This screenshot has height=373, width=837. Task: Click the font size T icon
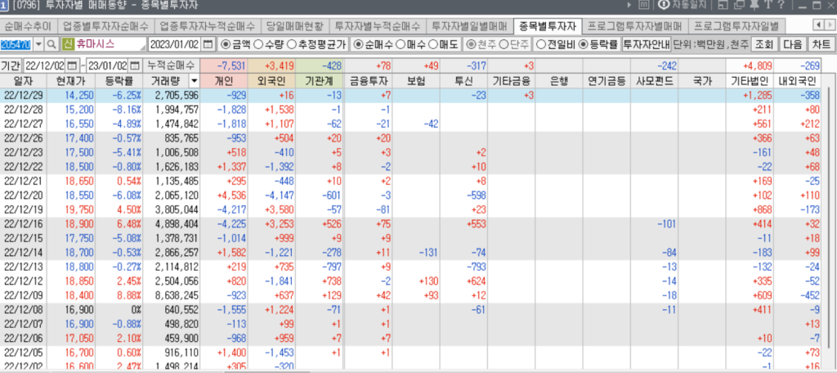coord(768,7)
